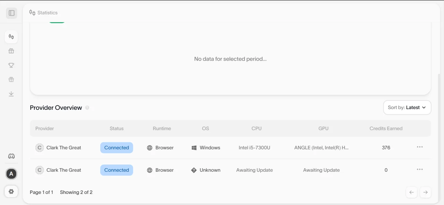This screenshot has height=205, width=444.
Task: Click globe icon in the Unknown OS row
Action: tap(150, 170)
